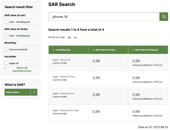Viewport: 170px width, 130px height.
Task: Click the arrow icon beside learn more
Action: (x=34, y=92)
